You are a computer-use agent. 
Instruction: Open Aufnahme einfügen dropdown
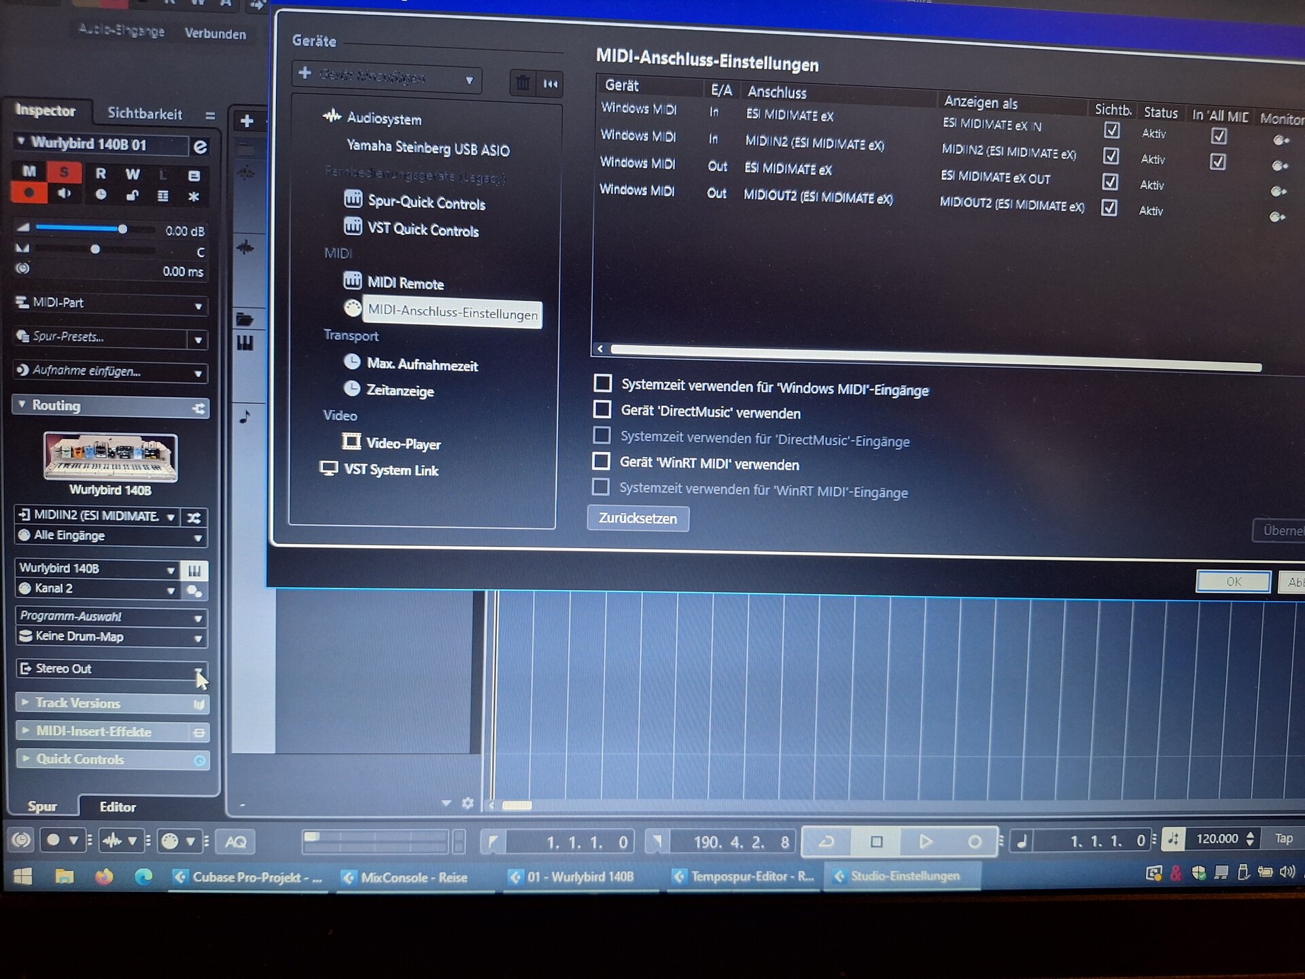pos(110,371)
